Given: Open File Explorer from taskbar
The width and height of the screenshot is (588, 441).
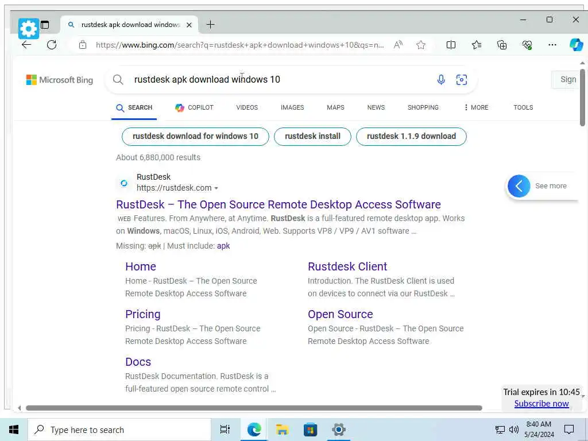Looking at the screenshot, I should pyautogui.click(x=282, y=430).
